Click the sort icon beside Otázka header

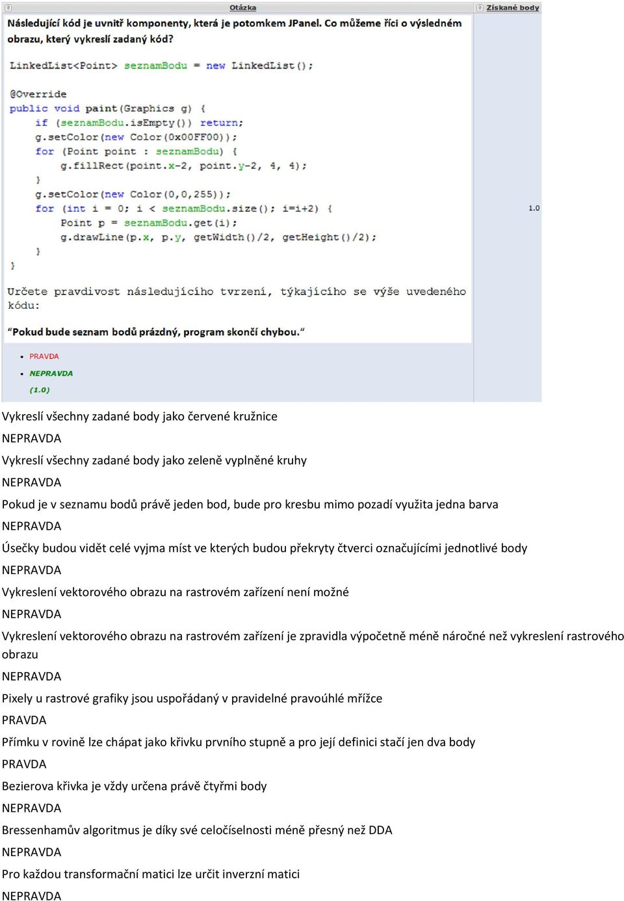point(8,8)
